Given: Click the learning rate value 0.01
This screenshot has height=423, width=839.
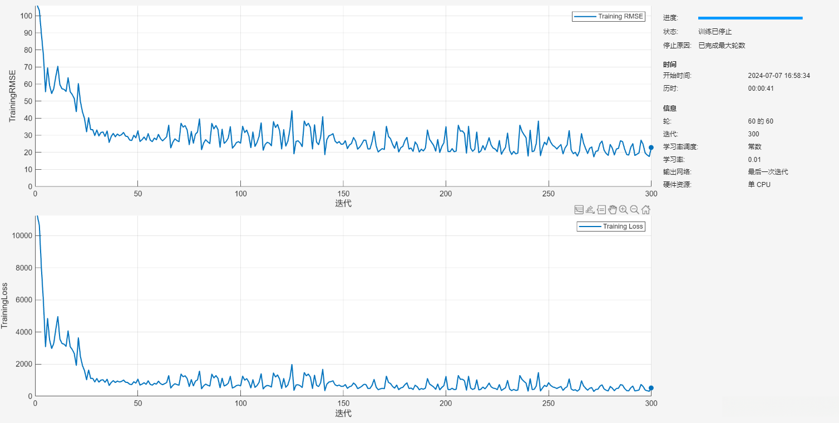Looking at the screenshot, I should click(x=754, y=160).
